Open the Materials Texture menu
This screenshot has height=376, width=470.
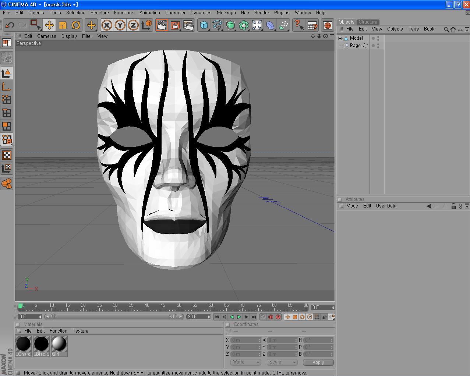point(80,331)
